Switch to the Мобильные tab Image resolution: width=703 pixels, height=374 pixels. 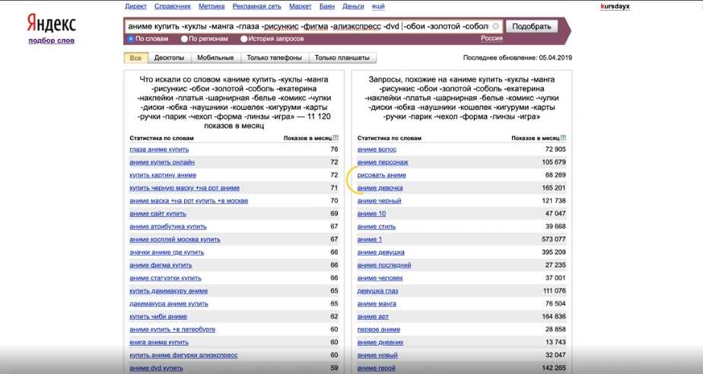point(215,58)
